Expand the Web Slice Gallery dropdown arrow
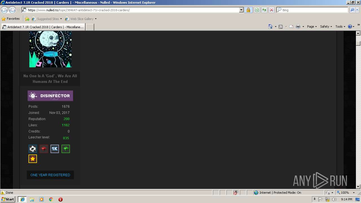This screenshot has width=361, height=203. tap(96, 19)
